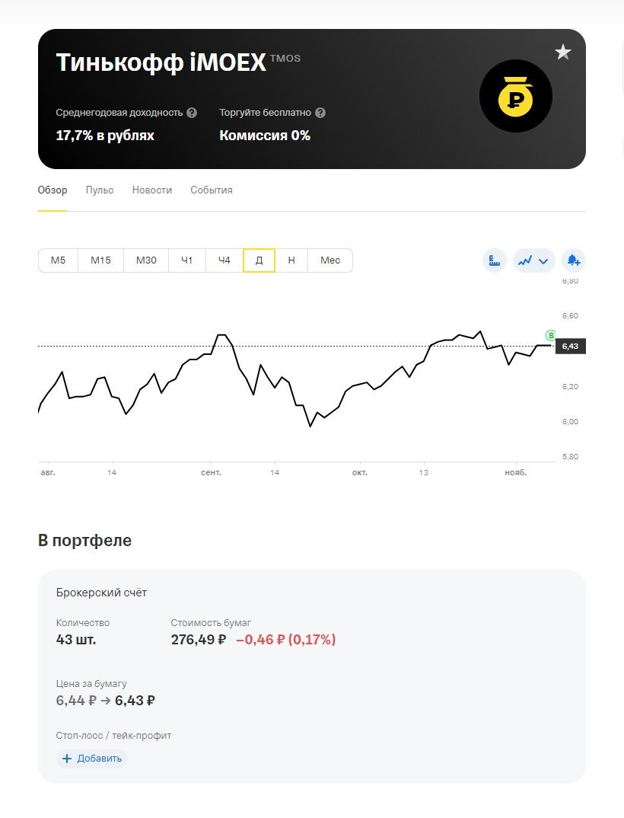Choose the Н weekly interval
The image size is (624, 818).
tap(291, 260)
